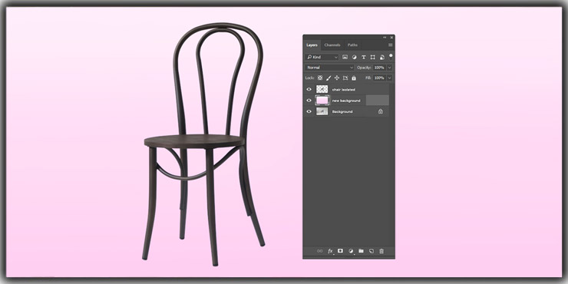Image resolution: width=568 pixels, height=284 pixels.
Task: Select the Layers tab
Action: (312, 45)
